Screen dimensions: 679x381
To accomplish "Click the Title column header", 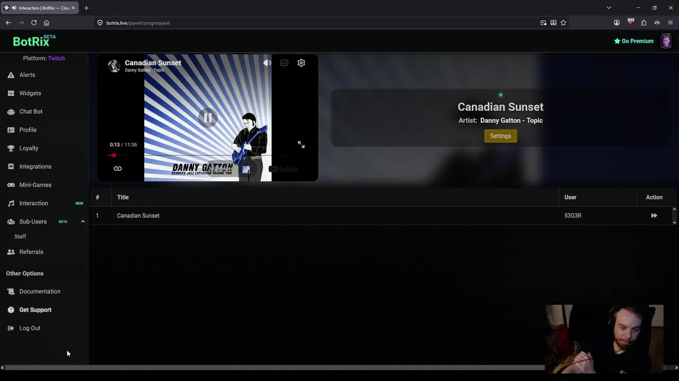I will pyautogui.click(x=123, y=197).
